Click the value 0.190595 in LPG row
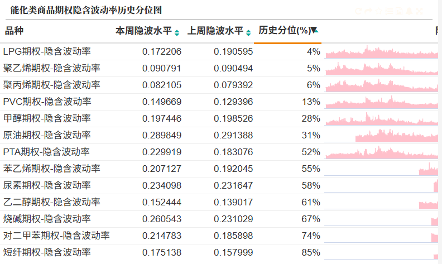This screenshot has width=442, height=264. pyautogui.click(x=233, y=51)
